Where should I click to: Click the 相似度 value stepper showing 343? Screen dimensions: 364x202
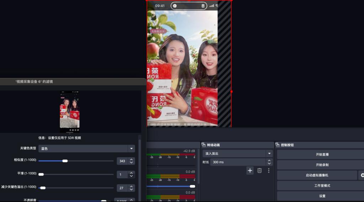pyautogui.click(x=132, y=161)
